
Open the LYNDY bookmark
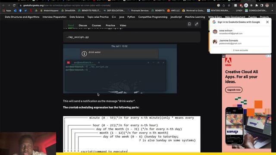point(238,10)
